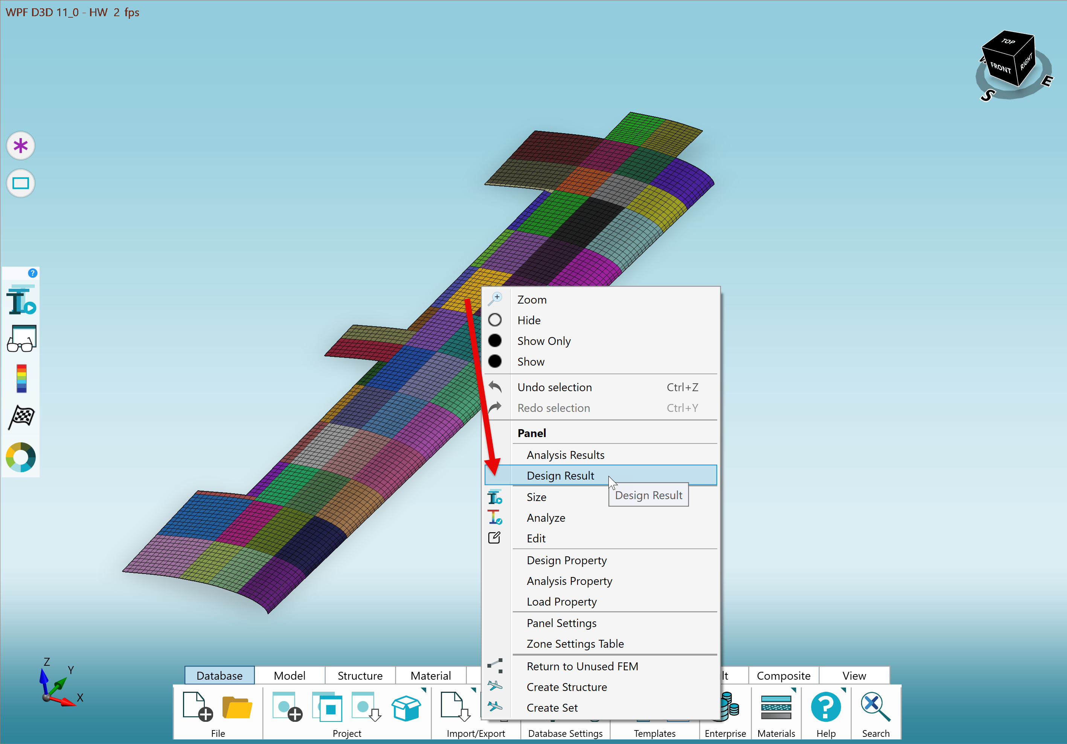Click the S compass marker on view cube

coord(988,95)
